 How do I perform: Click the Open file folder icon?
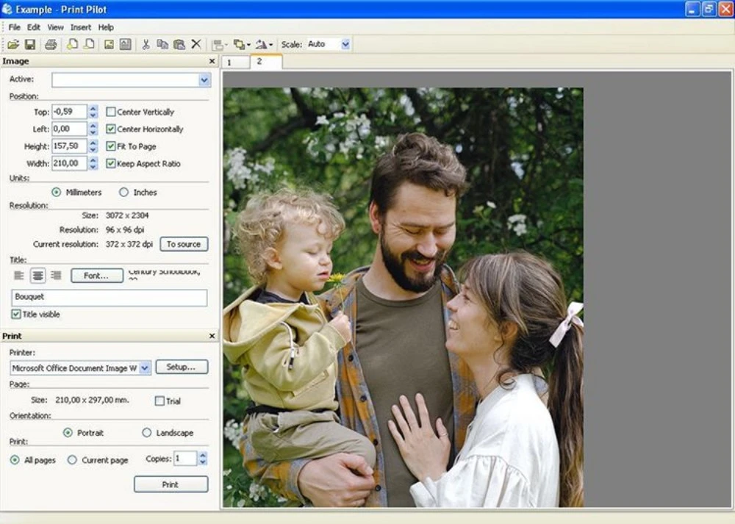(13, 45)
